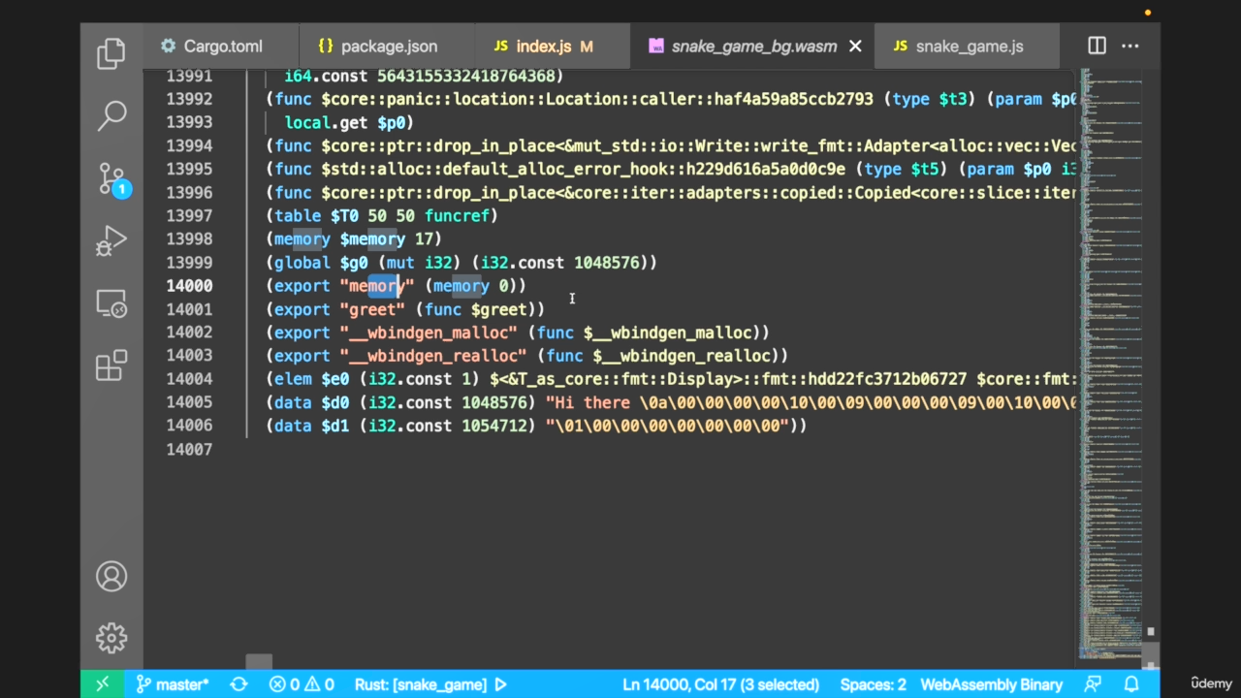Open the Extensions view icon
Screen dimensions: 1241x698
[x=111, y=366]
